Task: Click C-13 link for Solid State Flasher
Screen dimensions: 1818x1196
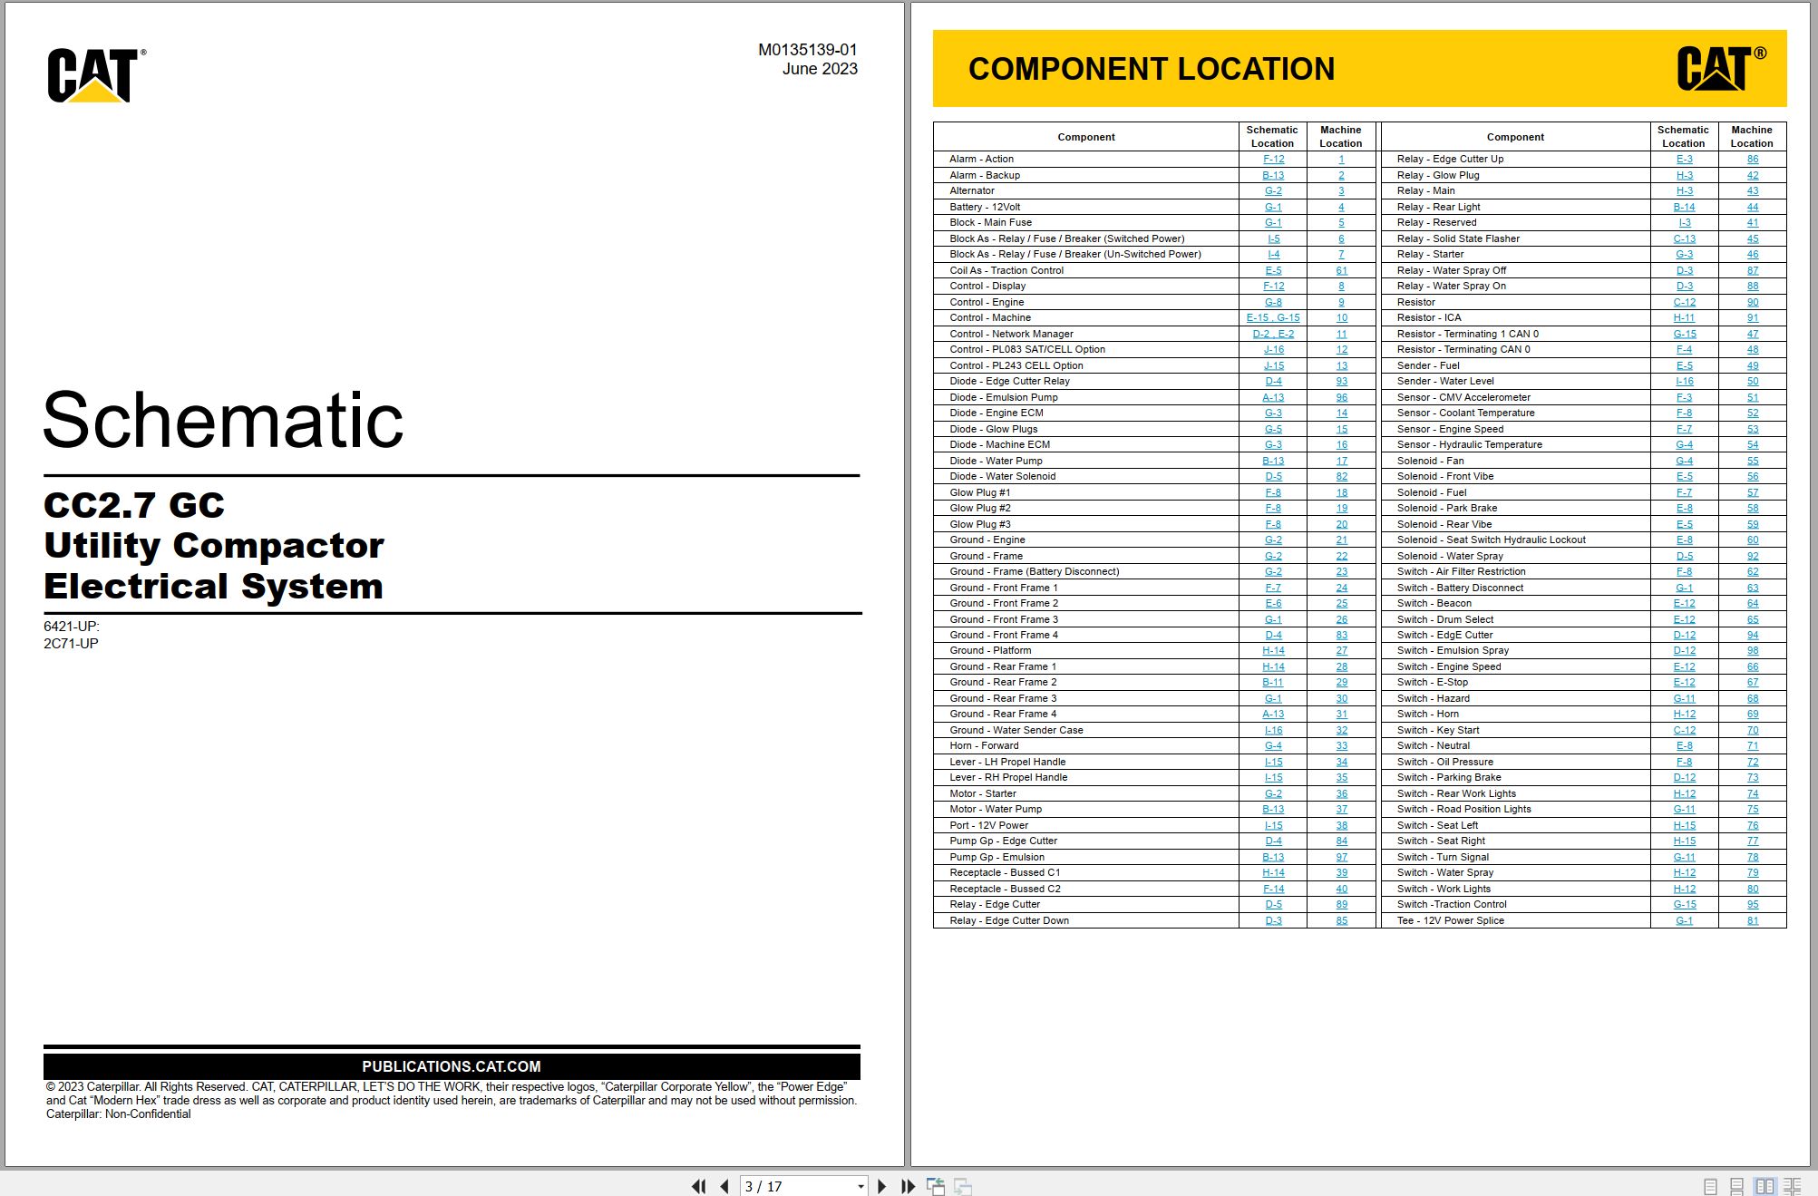Action: click(1684, 238)
